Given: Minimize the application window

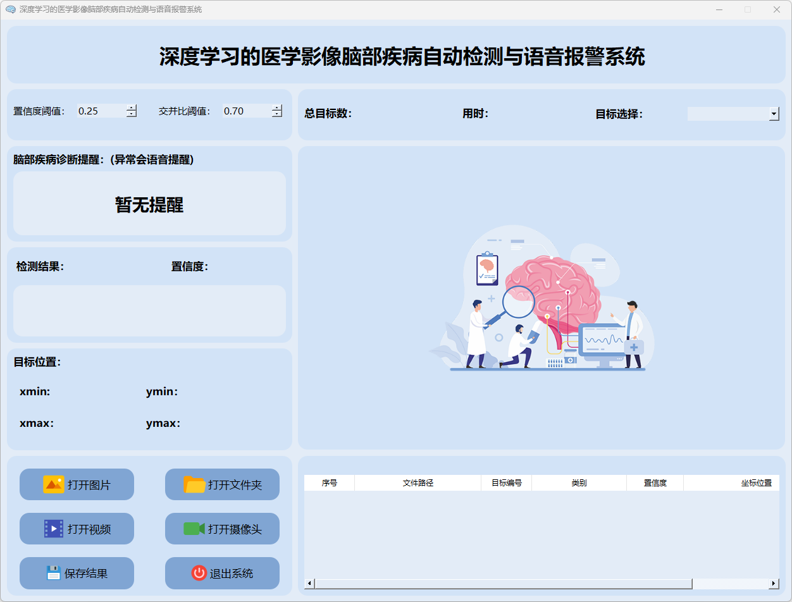Looking at the screenshot, I should (x=719, y=9).
